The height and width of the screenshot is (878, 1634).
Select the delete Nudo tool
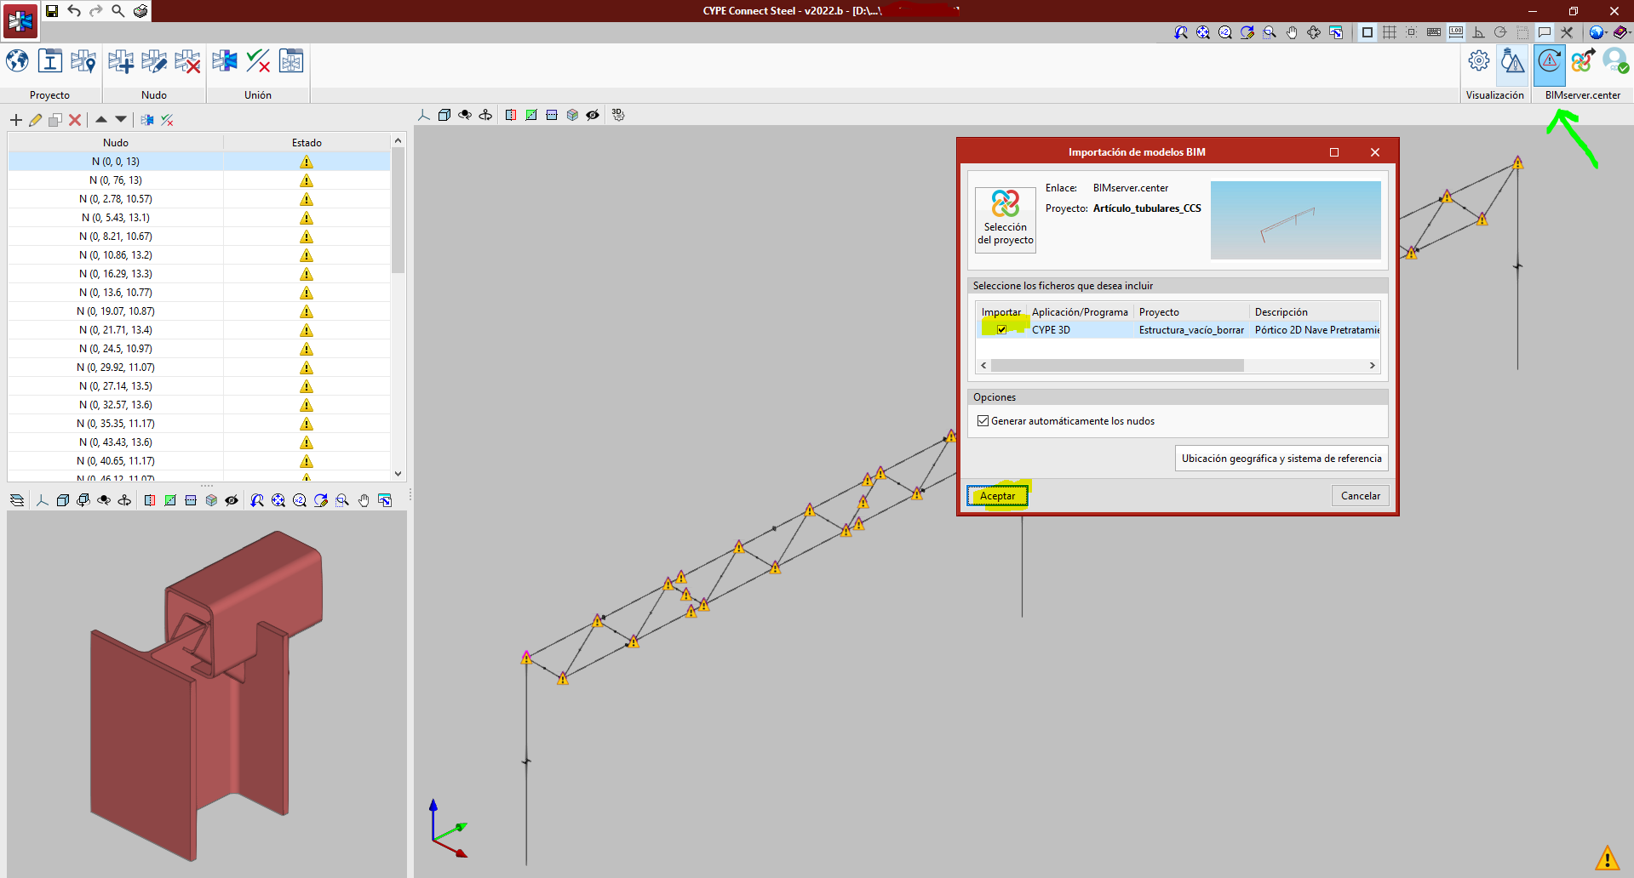186,61
